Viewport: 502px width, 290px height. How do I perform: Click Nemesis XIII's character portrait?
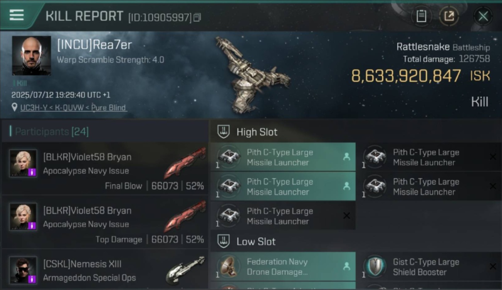[x=23, y=270]
